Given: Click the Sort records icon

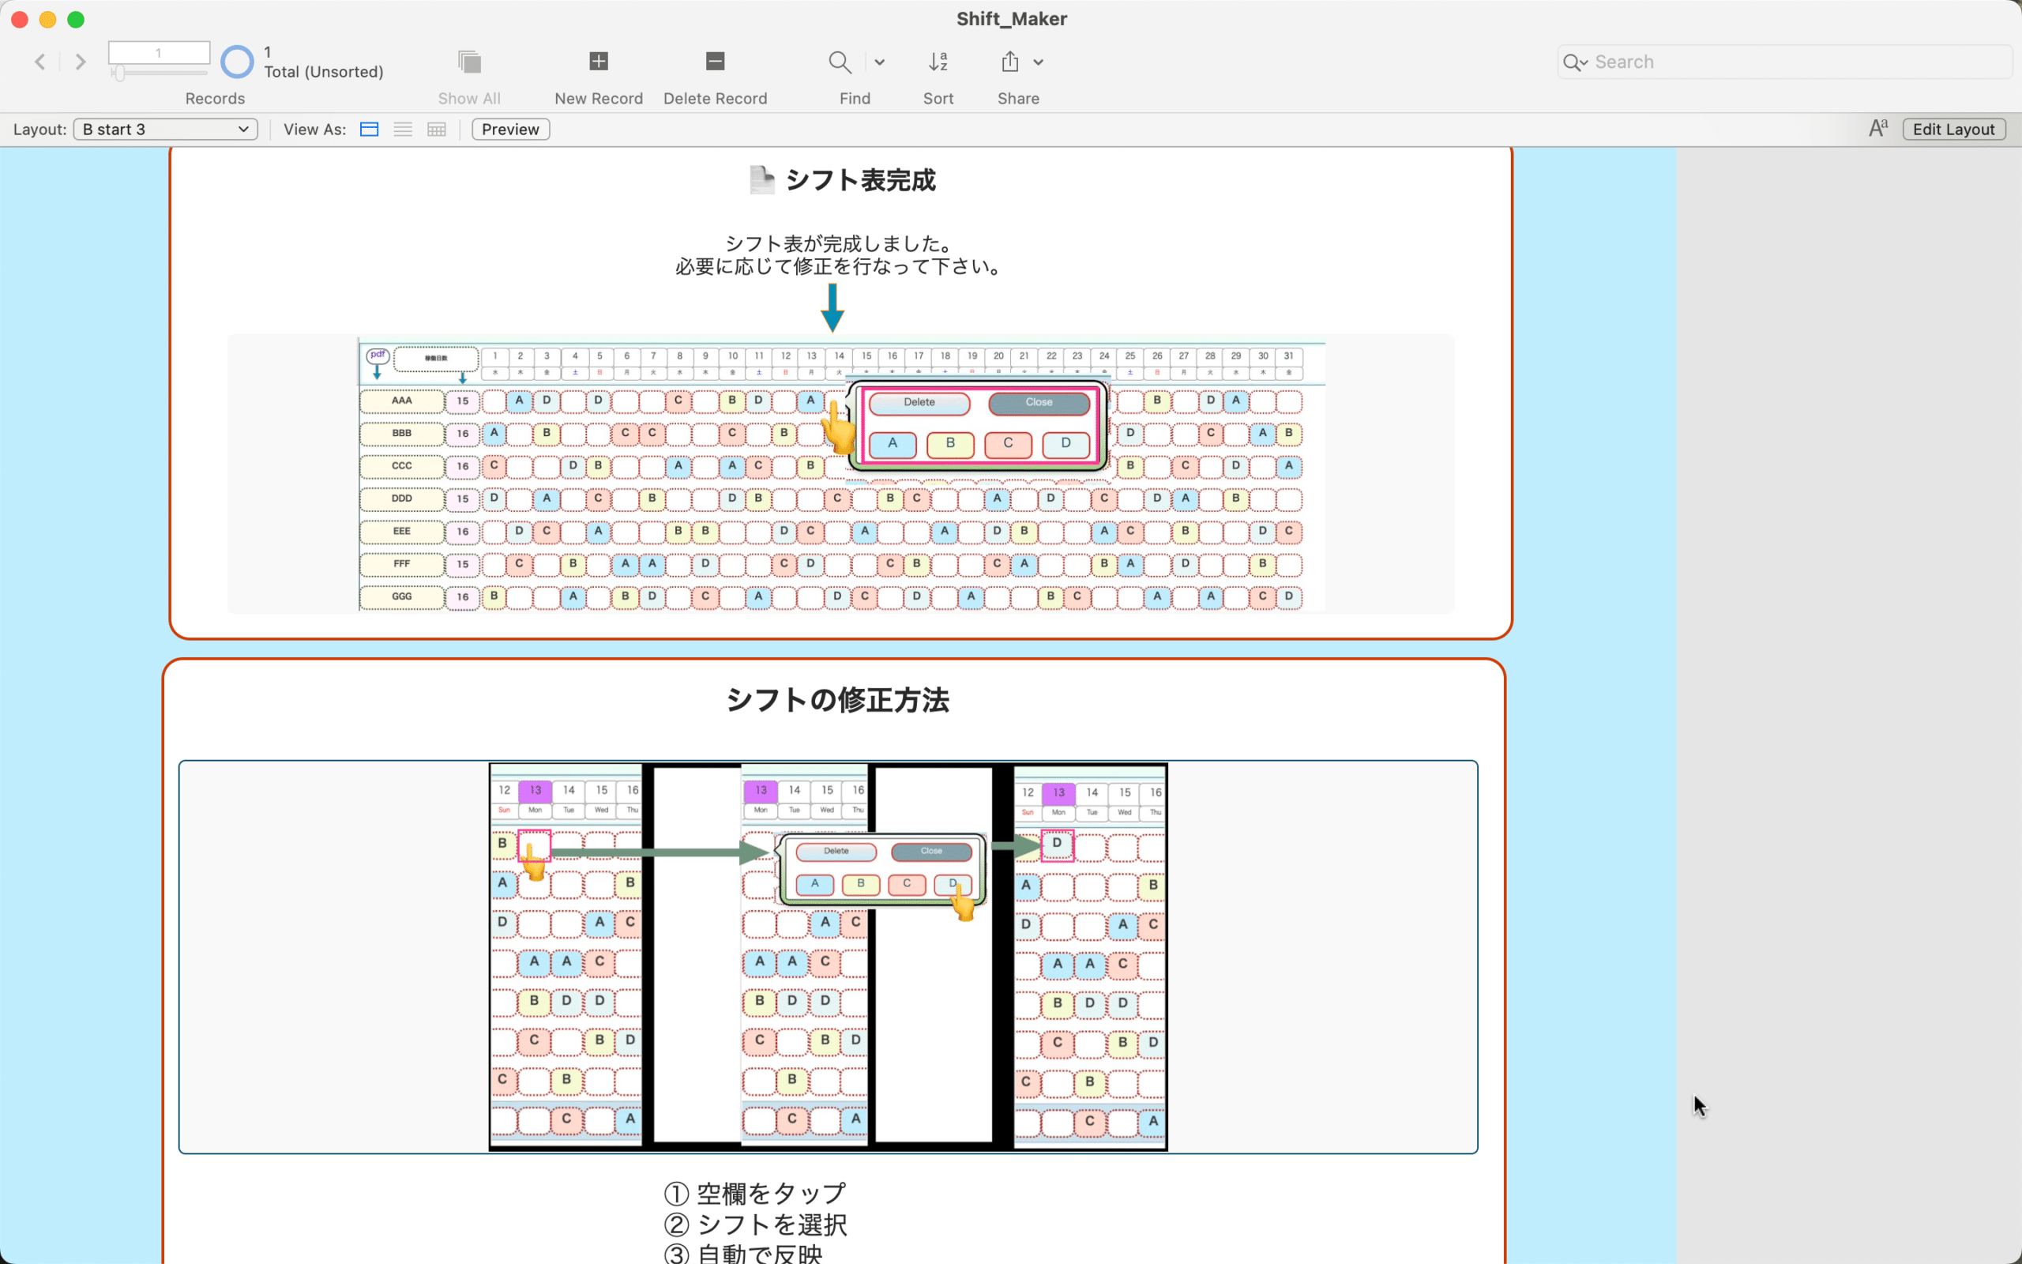Looking at the screenshot, I should 938,61.
